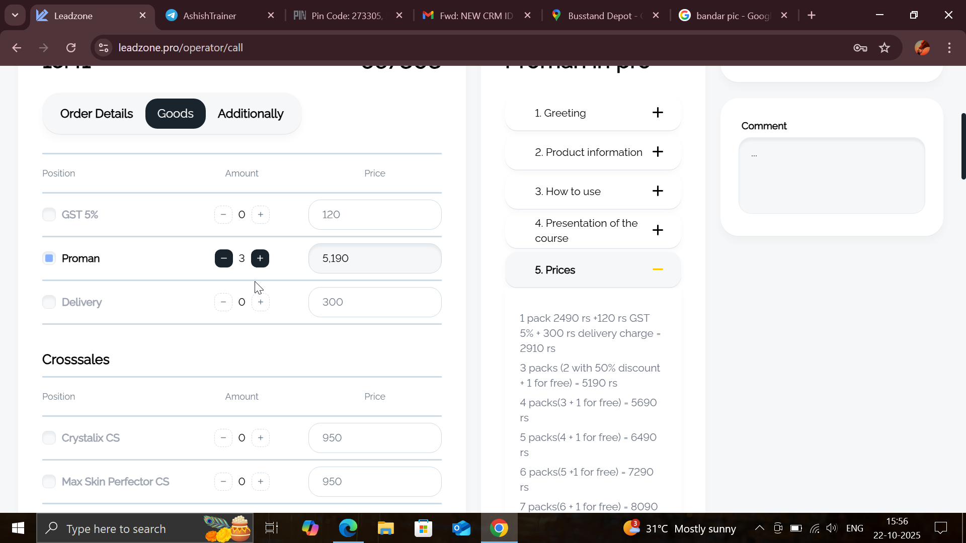Reload the Leadzone page
The height and width of the screenshot is (543, 966).
71,48
